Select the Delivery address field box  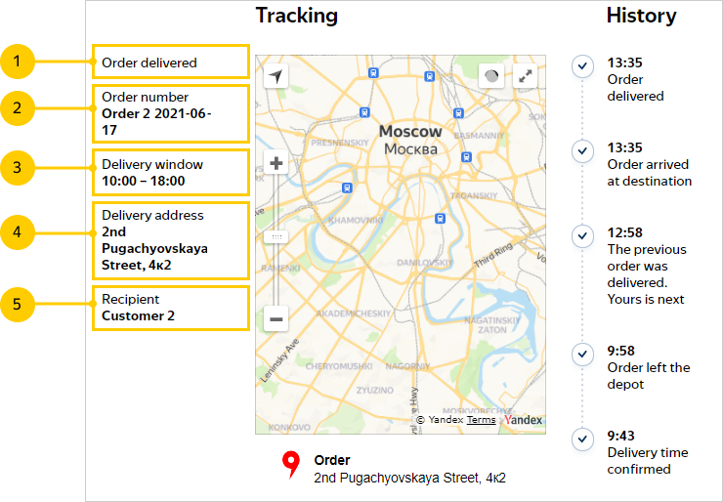point(170,240)
